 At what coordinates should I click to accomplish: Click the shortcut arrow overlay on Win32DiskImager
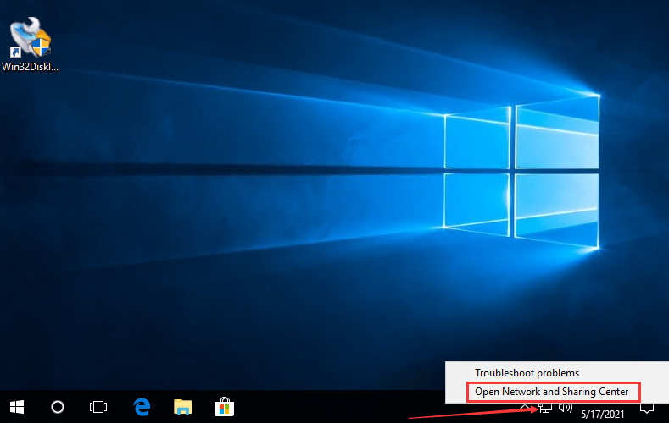15,52
